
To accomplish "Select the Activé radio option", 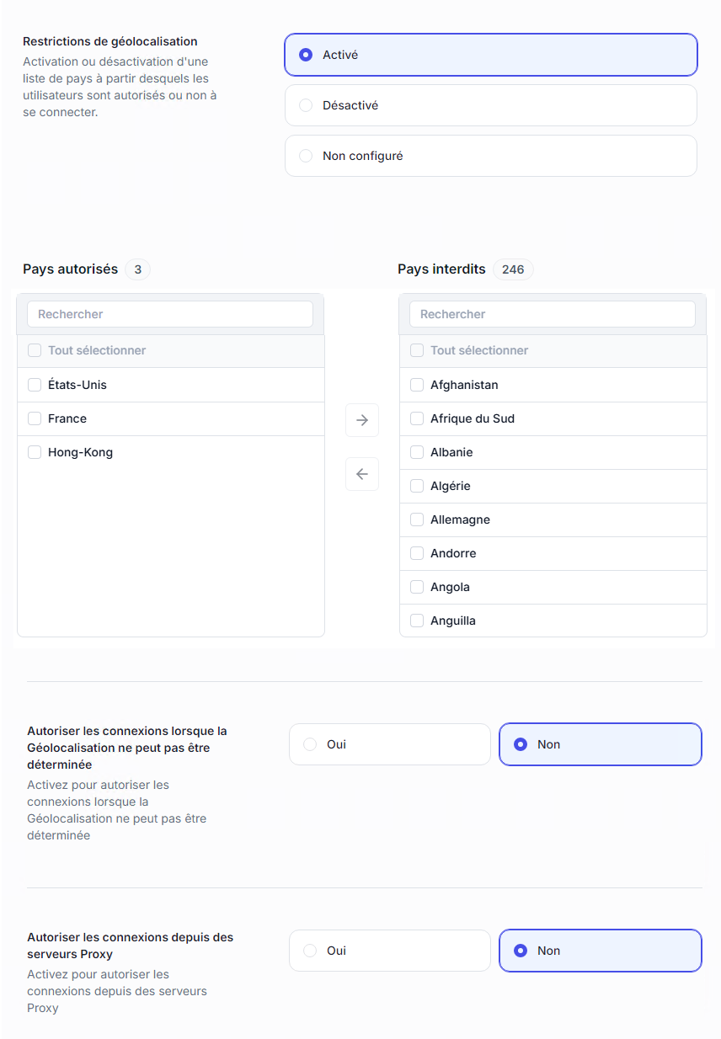I will pyautogui.click(x=306, y=55).
